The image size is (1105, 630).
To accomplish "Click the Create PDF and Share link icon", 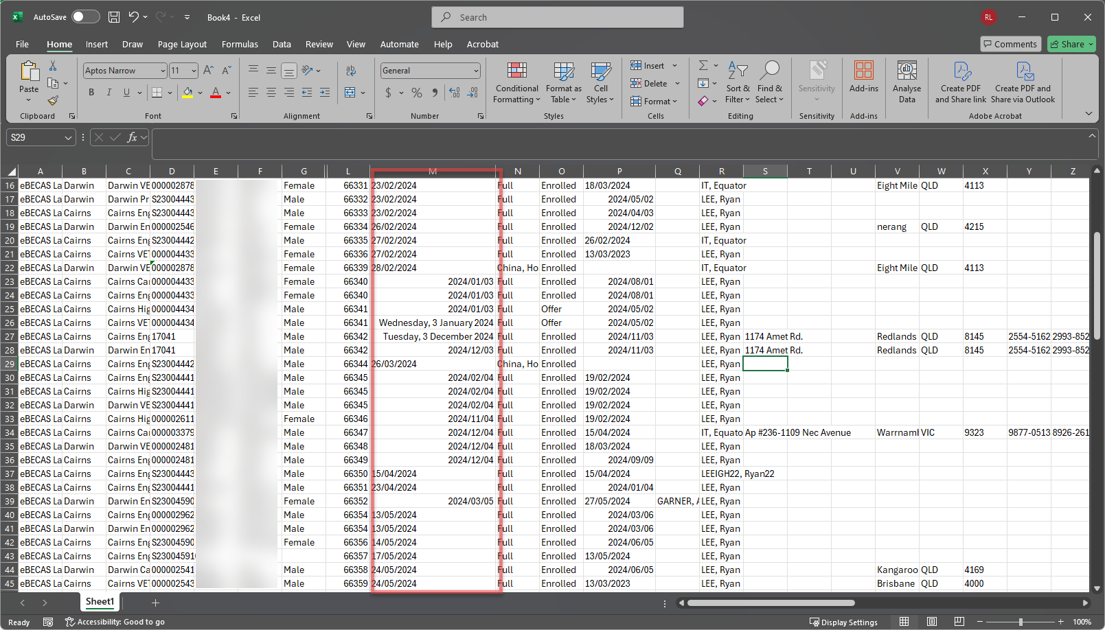I will point(960,82).
